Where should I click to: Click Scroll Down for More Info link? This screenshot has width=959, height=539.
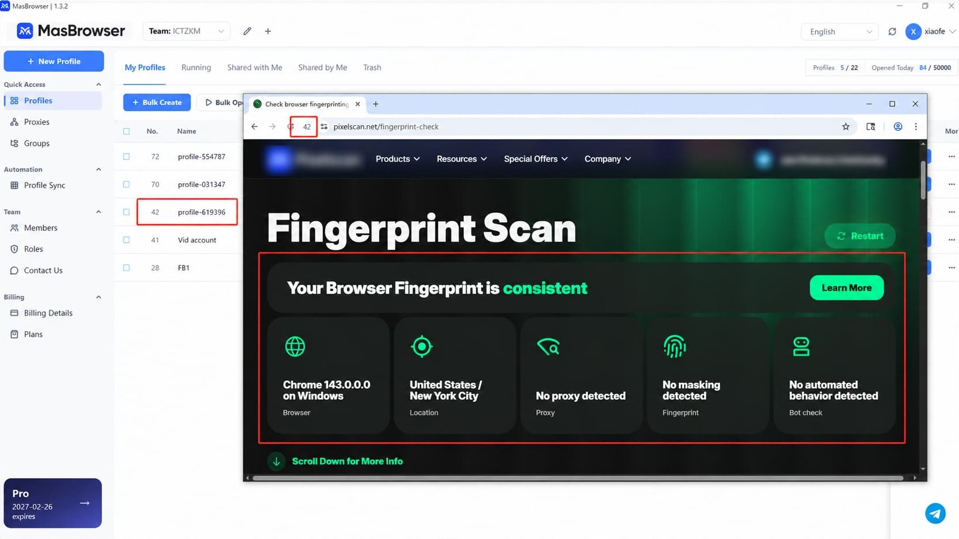tap(347, 461)
